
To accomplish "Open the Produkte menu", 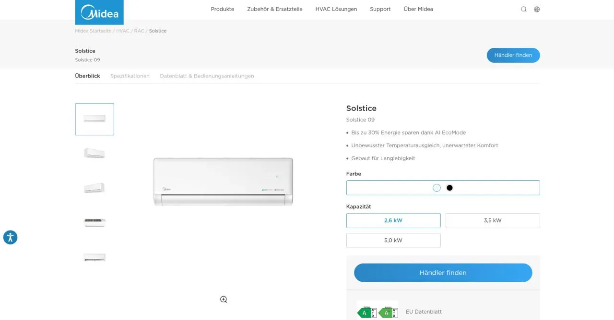I will coord(223,9).
